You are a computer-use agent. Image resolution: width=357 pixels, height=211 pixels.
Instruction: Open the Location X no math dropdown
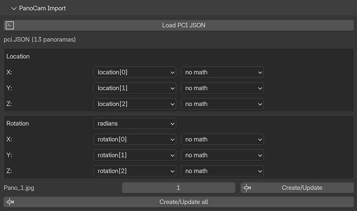point(222,72)
